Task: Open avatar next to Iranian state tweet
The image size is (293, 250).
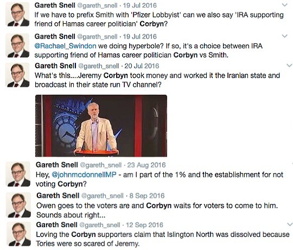Action: click(17, 75)
